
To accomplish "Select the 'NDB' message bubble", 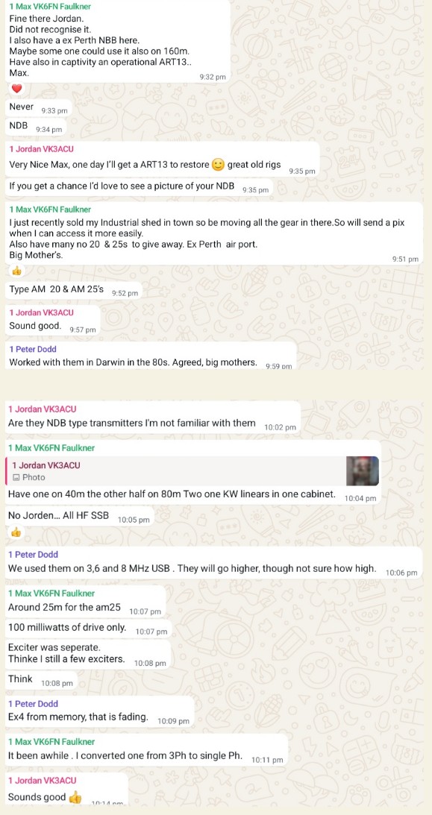I will 35,126.
